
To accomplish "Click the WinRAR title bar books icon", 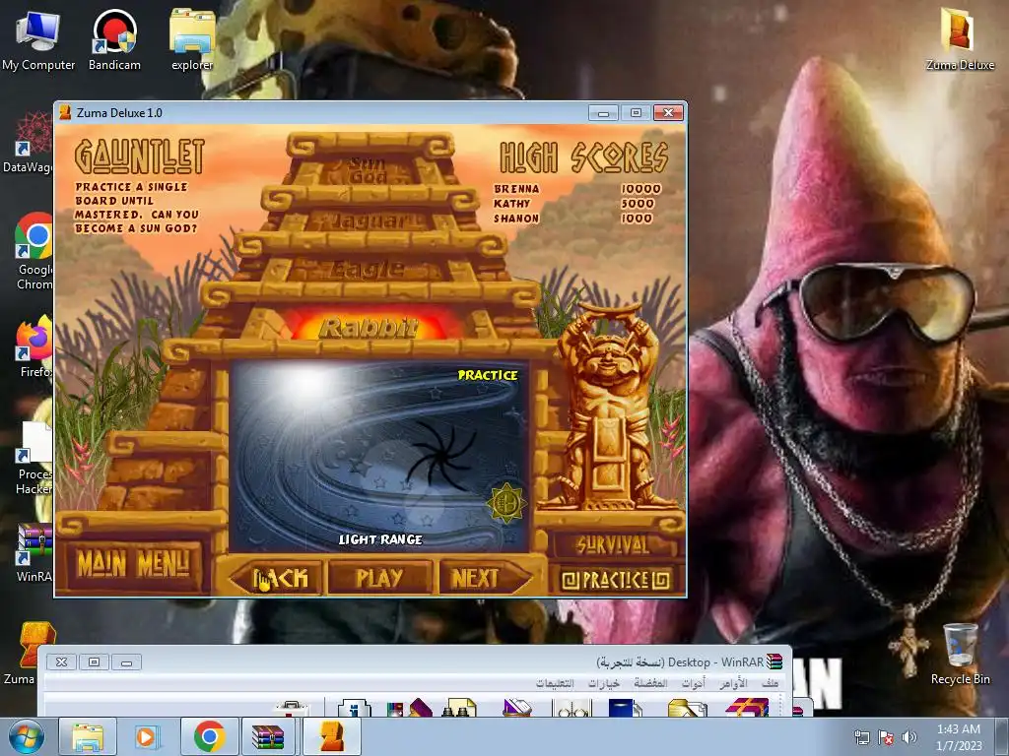I will click(x=774, y=661).
